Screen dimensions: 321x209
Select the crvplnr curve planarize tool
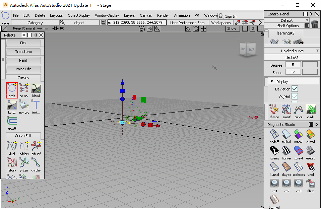point(36,164)
